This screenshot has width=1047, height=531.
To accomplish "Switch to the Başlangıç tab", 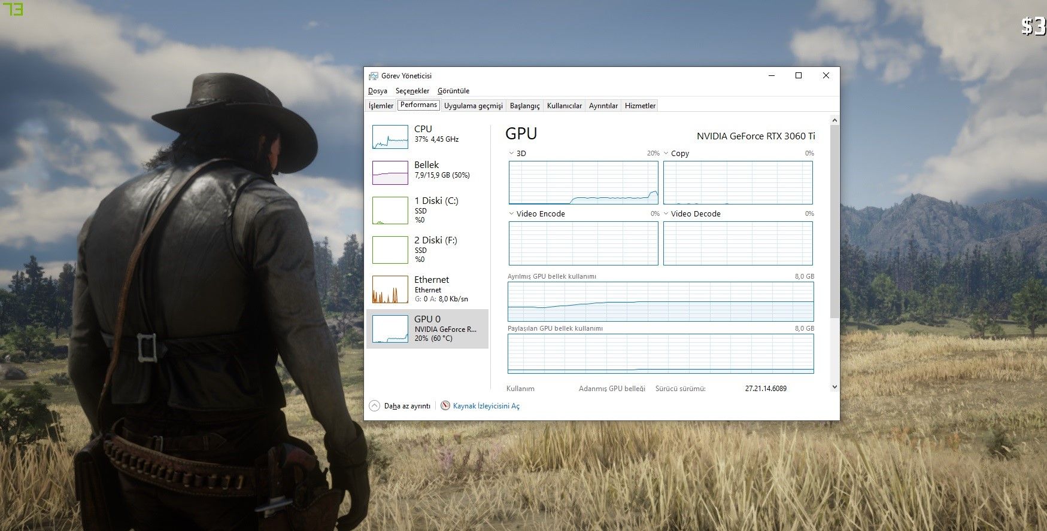I will 524,106.
